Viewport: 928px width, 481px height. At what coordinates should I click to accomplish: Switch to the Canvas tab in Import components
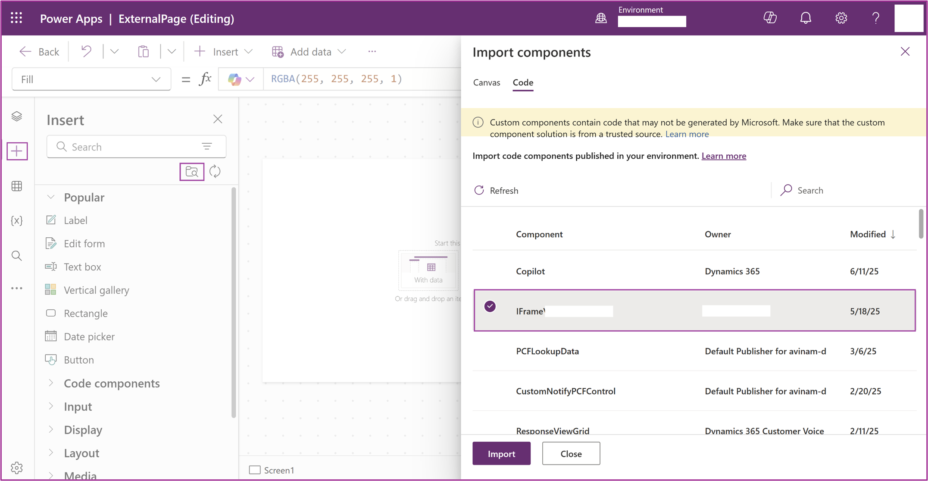[x=486, y=82]
